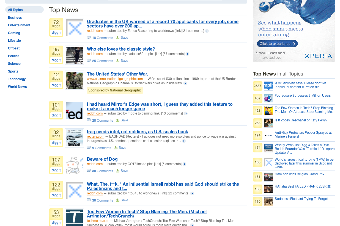Digg the Graduates in UK story
This screenshot has width=340, height=226.
point(56,33)
